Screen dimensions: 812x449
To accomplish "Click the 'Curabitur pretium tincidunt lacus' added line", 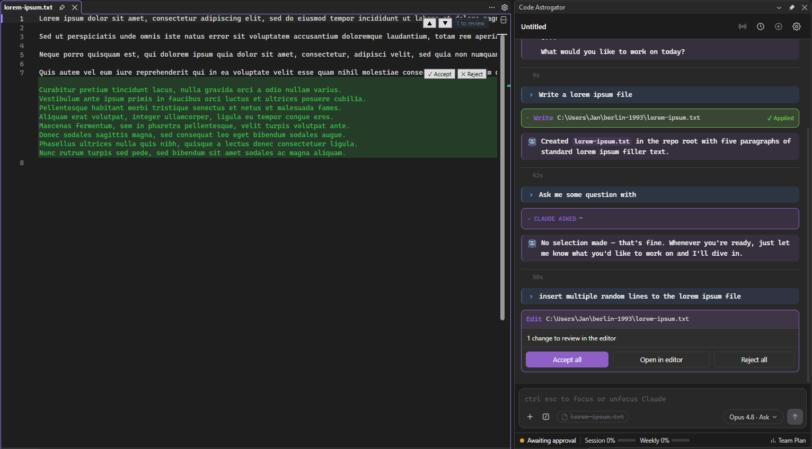I will [190, 90].
